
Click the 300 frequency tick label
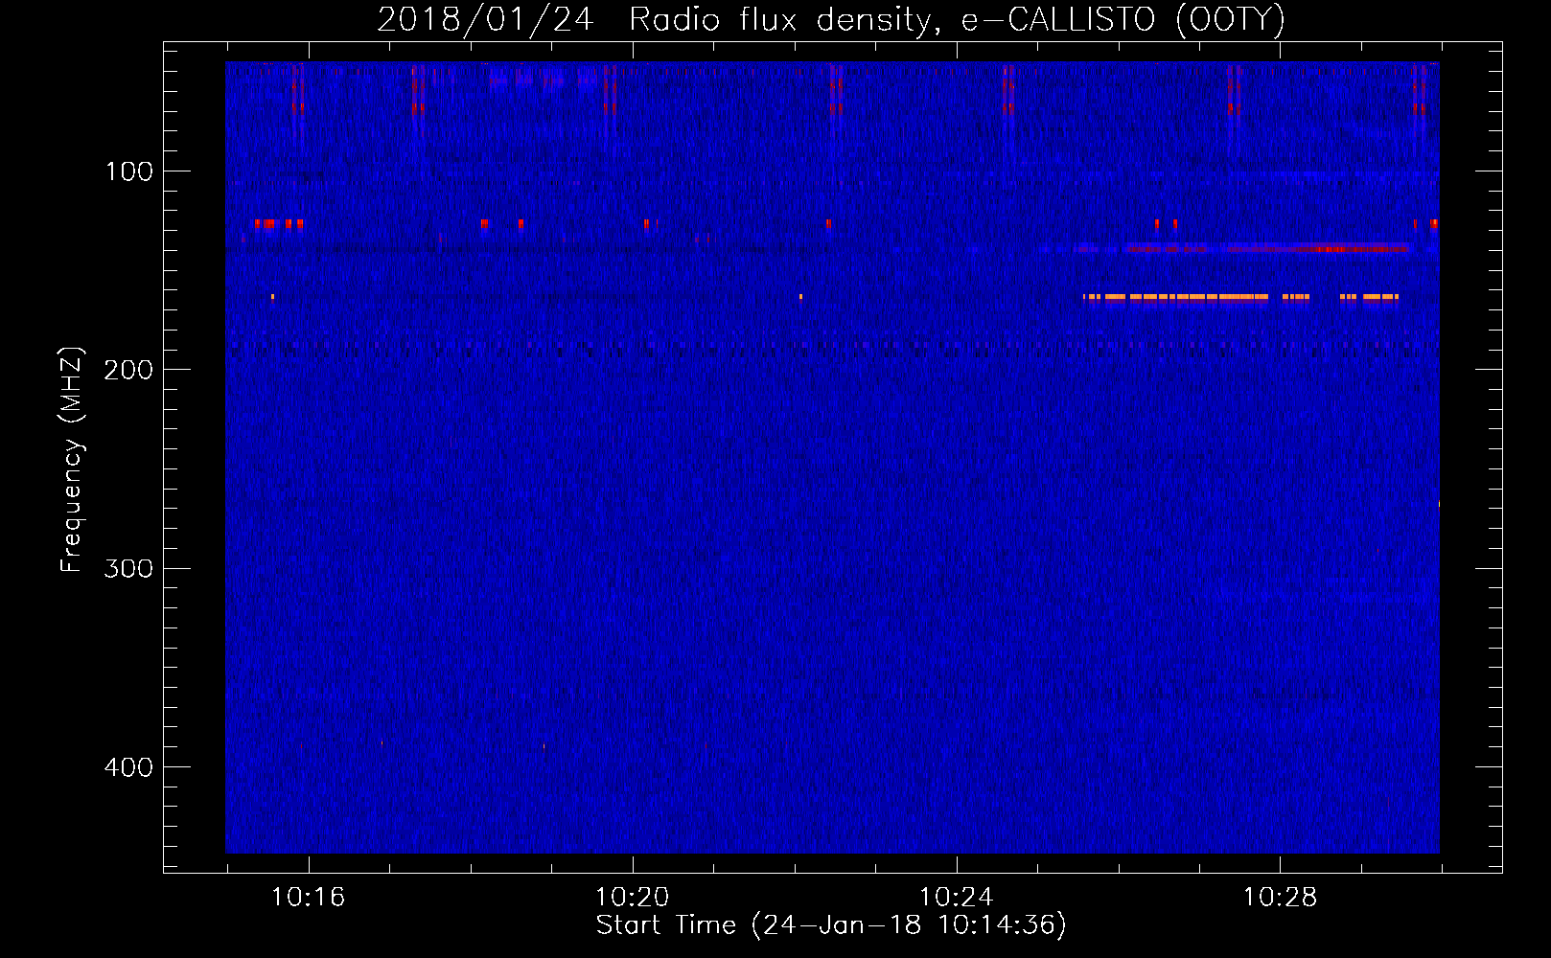128,569
